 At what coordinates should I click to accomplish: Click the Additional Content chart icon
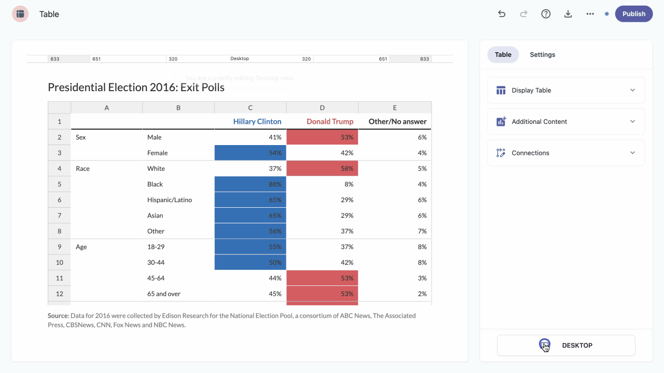501,122
